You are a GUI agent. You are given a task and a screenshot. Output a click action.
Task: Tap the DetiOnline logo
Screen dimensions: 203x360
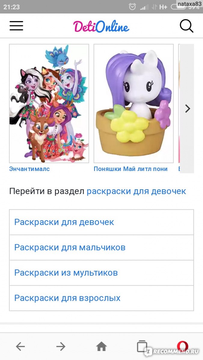(101, 26)
